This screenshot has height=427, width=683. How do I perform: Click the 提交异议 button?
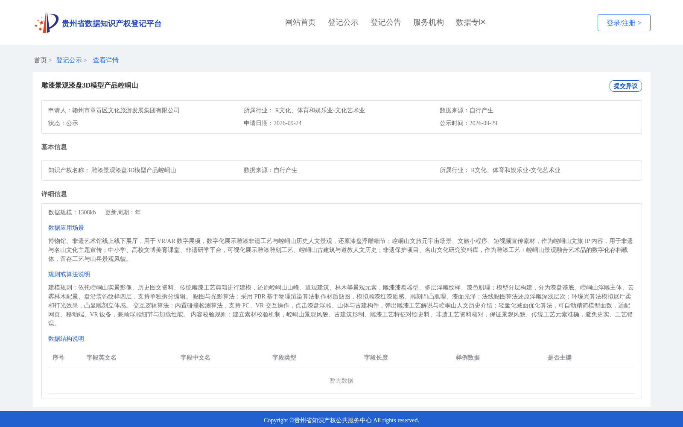pos(626,86)
